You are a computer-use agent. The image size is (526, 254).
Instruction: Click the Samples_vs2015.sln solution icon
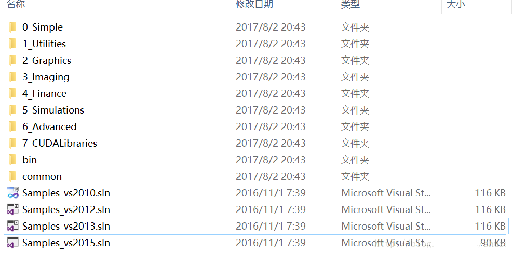coord(13,243)
